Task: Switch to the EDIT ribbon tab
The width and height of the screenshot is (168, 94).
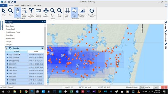Action: [17, 5]
